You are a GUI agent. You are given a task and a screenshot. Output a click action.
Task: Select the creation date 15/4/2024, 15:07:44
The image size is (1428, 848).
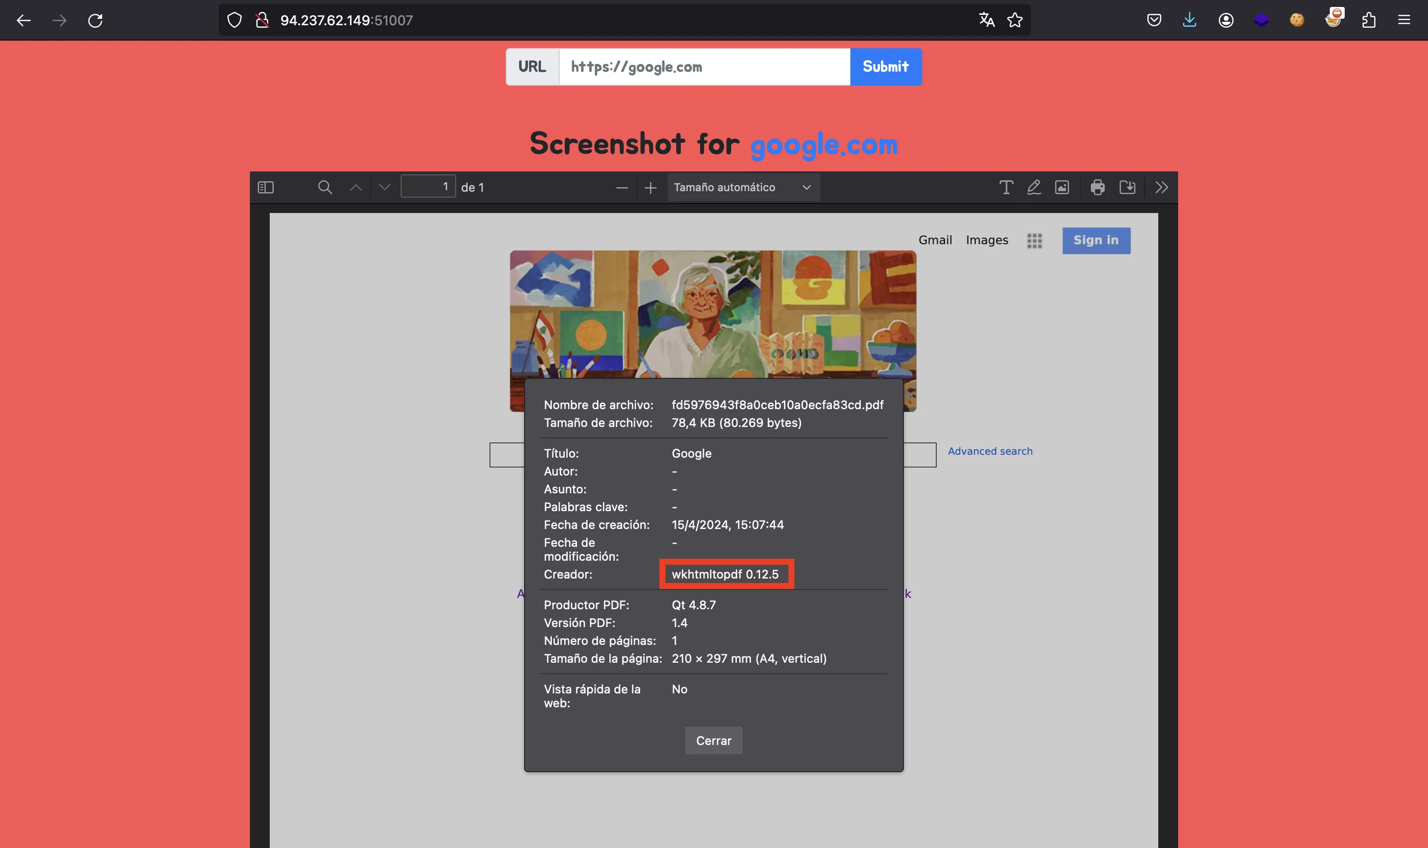727,525
